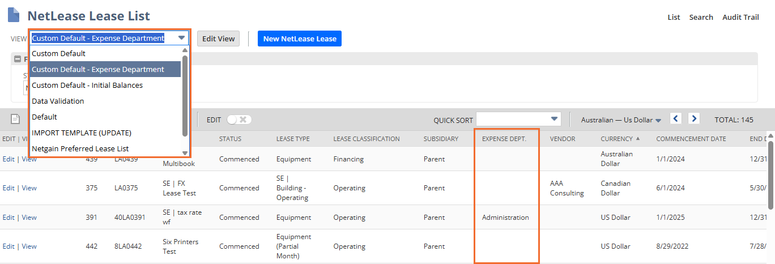Click sort arrow on Currency column
Screen dimensions: 775x264
(x=637, y=139)
